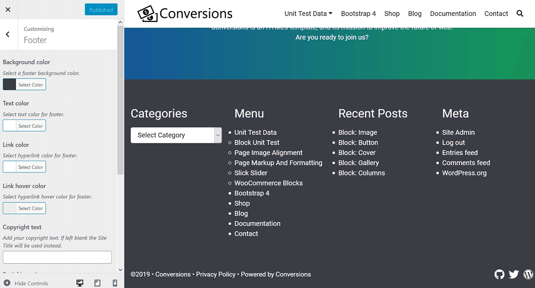
Task: Click the footer Conversions copyright link
Action: coord(173,274)
